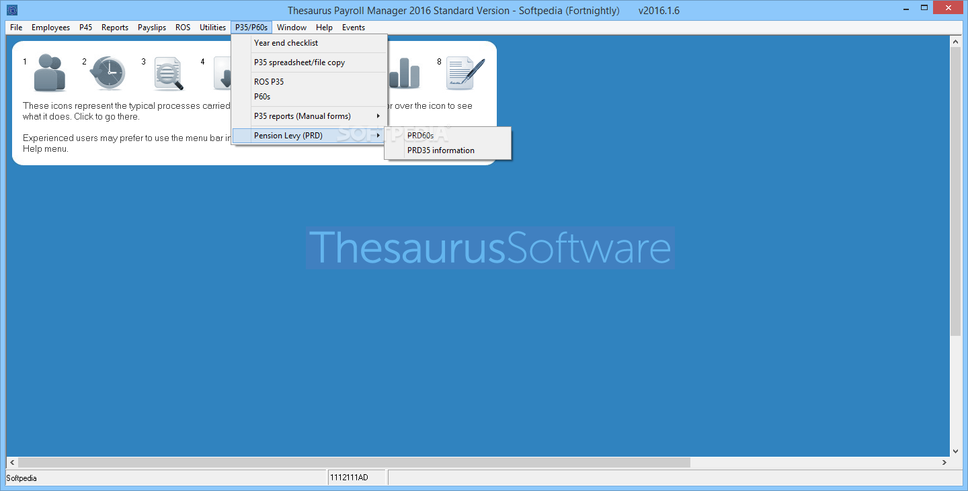Open the Reports menu
The height and width of the screenshot is (491, 968).
(115, 28)
